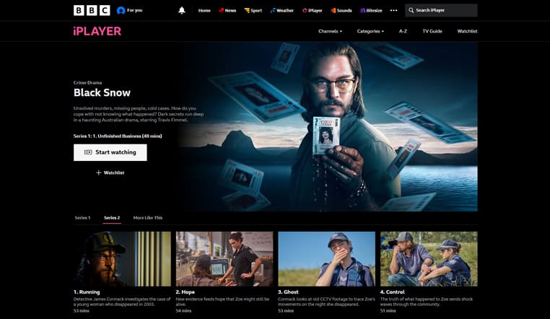The height and width of the screenshot is (319, 550).
Task: Open episode 2 Hope thumbnail
Action: pos(224,258)
